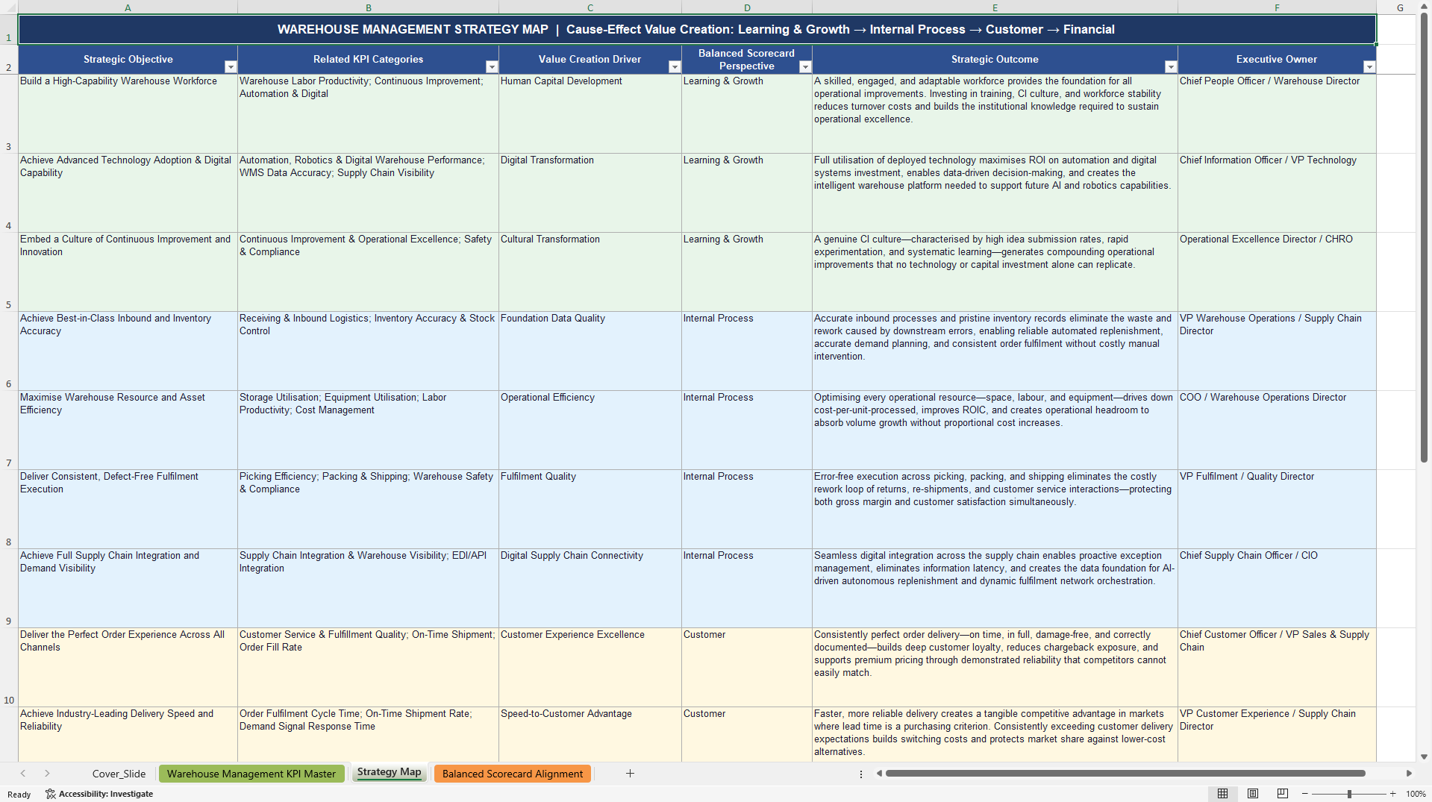This screenshot has width=1432, height=802.
Task: Select the Strategy Map sheet tab
Action: (x=389, y=773)
